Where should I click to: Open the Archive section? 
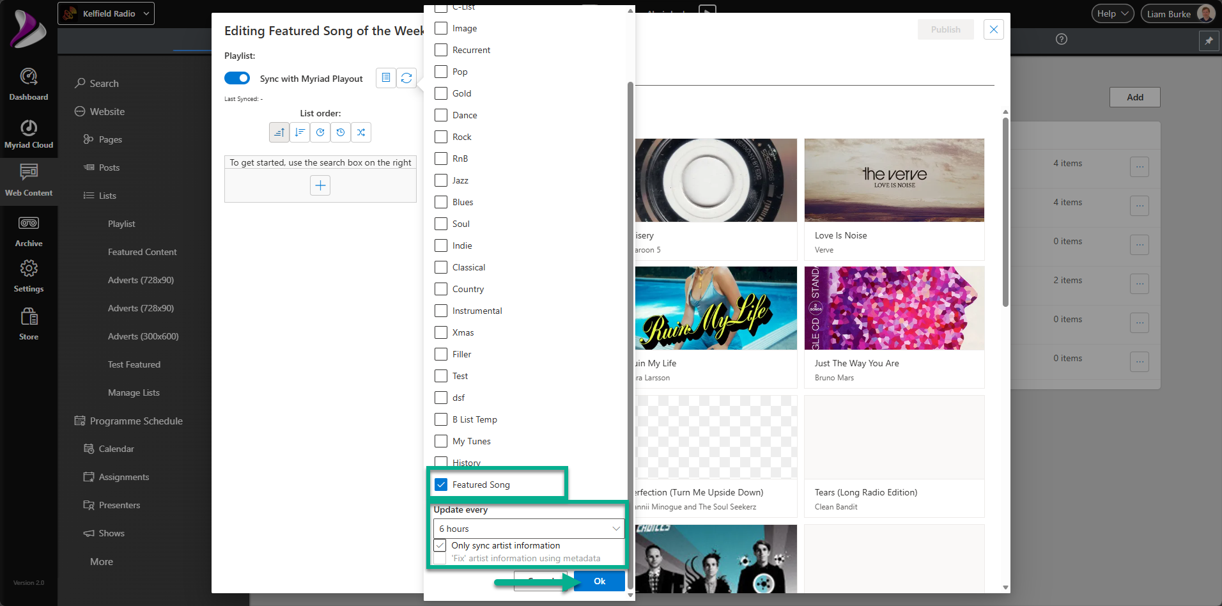(x=29, y=231)
